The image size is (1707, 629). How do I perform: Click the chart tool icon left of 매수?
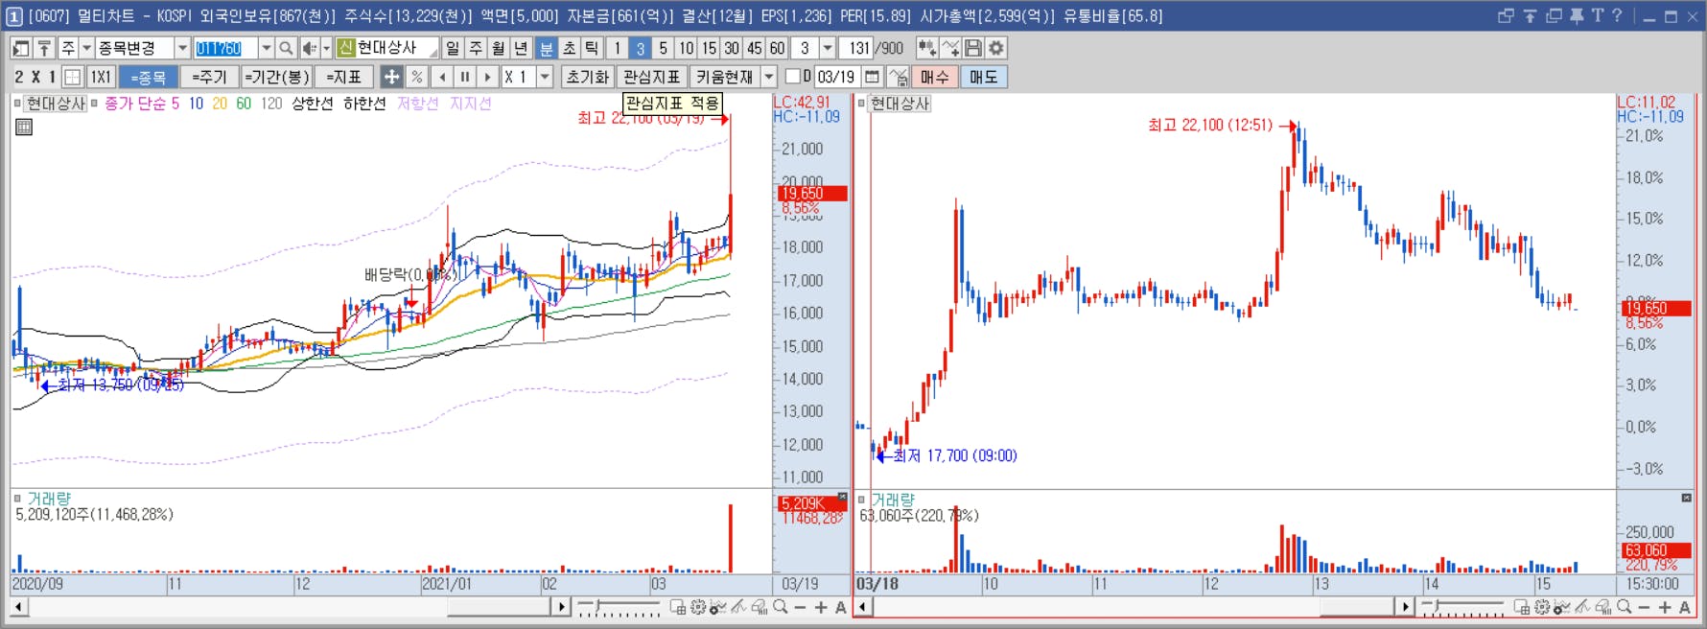899,77
